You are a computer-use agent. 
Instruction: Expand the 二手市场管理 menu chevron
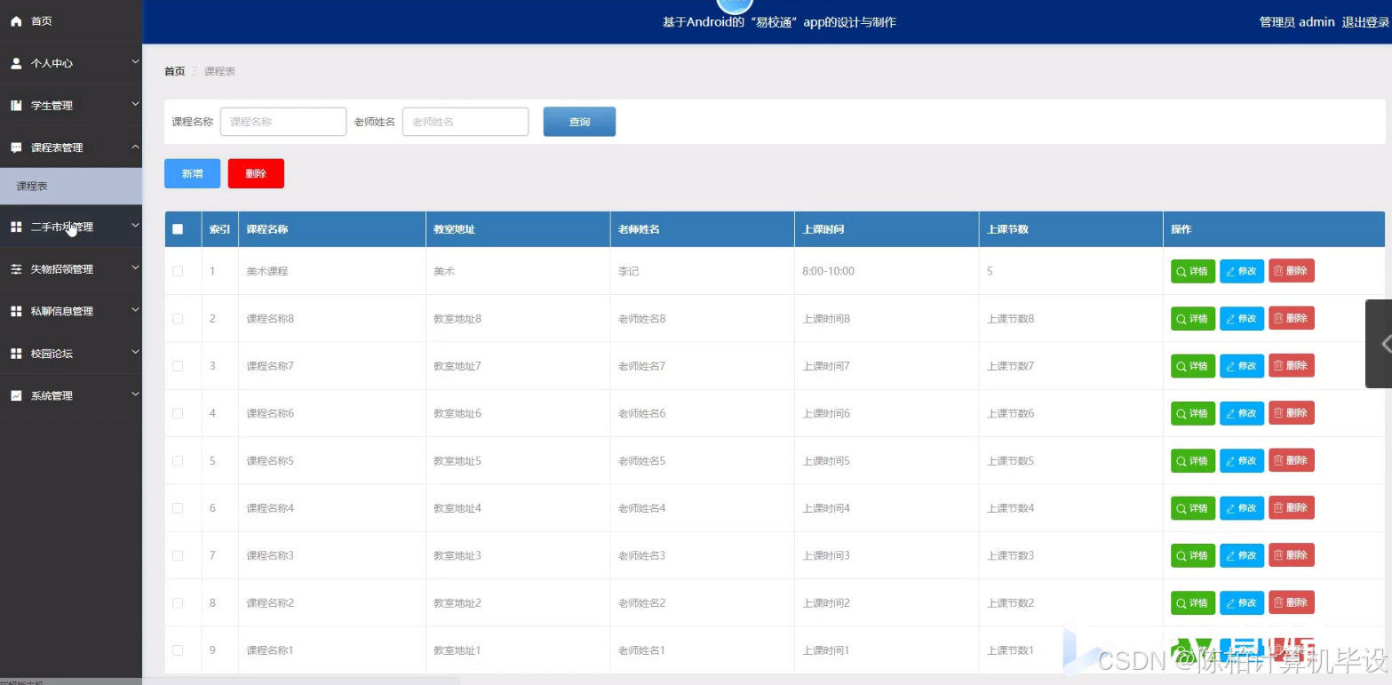(x=135, y=225)
